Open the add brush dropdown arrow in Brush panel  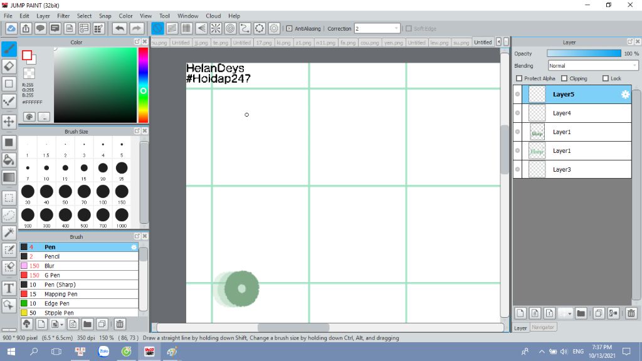[61, 324]
